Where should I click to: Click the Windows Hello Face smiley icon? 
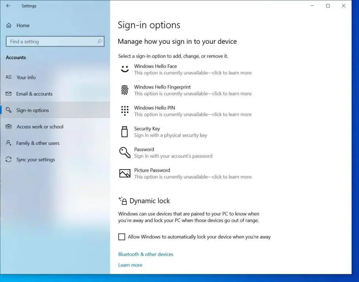point(125,69)
